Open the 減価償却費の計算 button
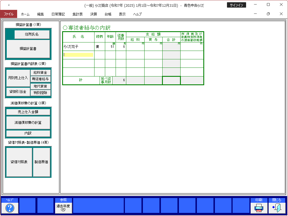The height and width of the screenshot is (216, 288). (x=28, y=123)
